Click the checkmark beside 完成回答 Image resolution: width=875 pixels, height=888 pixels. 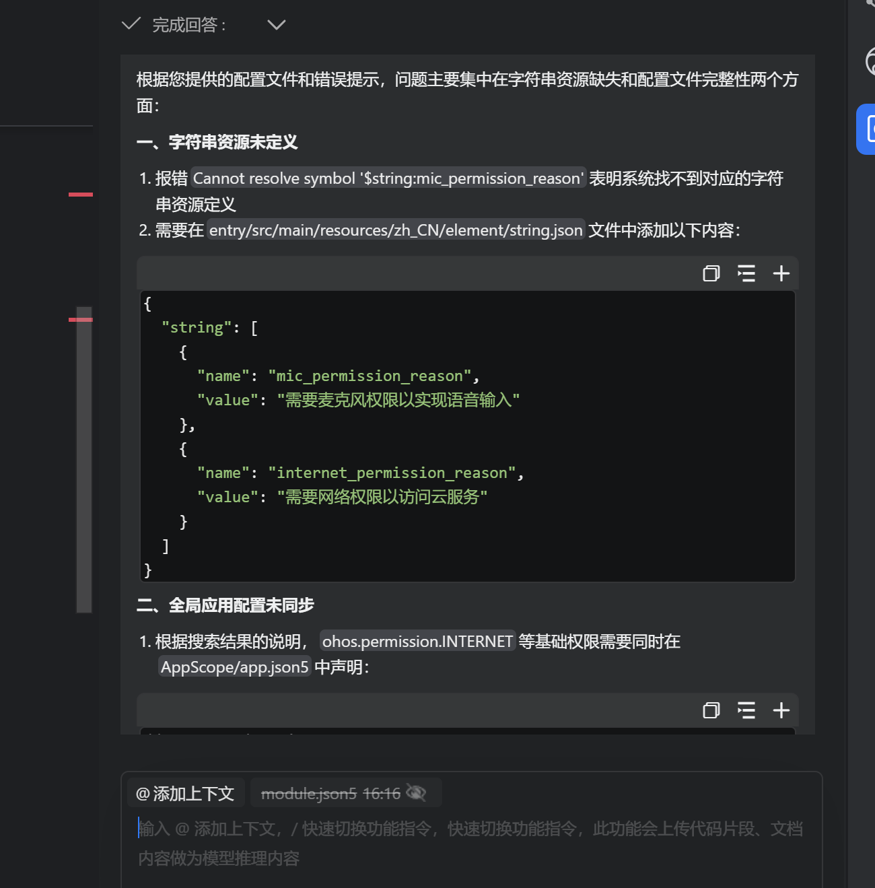point(131,24)
